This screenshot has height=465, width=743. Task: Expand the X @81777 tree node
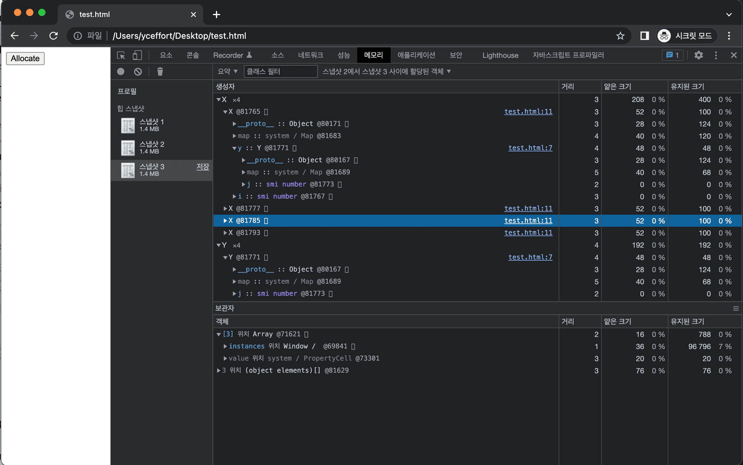tap(225, 208)
